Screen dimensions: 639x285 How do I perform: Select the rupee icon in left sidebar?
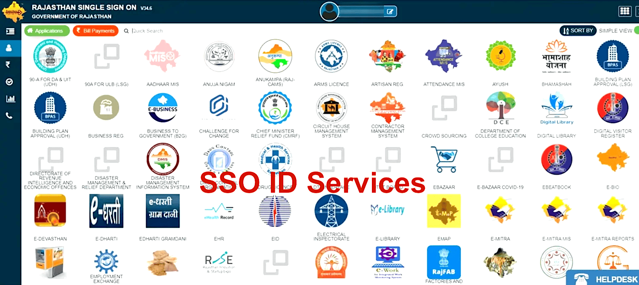(9, 65)
